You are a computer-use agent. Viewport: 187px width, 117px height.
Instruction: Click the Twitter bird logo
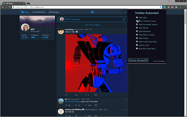pos(92,12)
